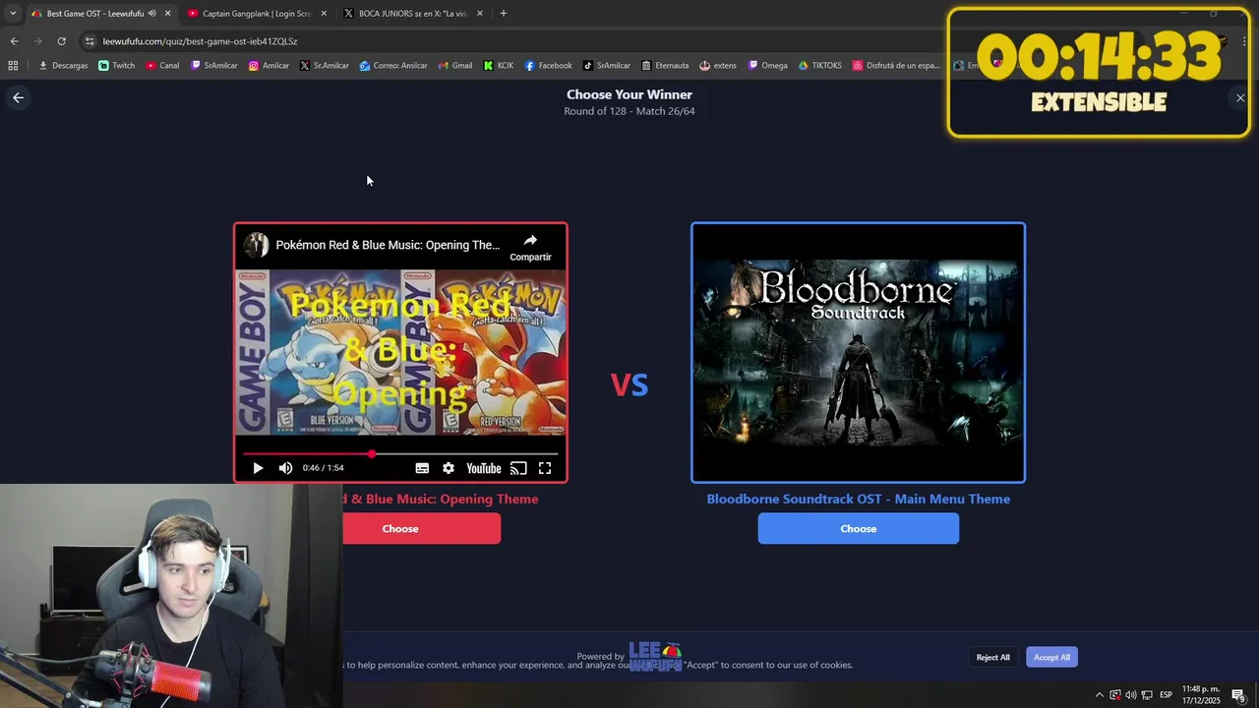Click Bloodborne Soundtrack OST title text
Viewport: 1259px width, 708px height.
pos(858,499)
